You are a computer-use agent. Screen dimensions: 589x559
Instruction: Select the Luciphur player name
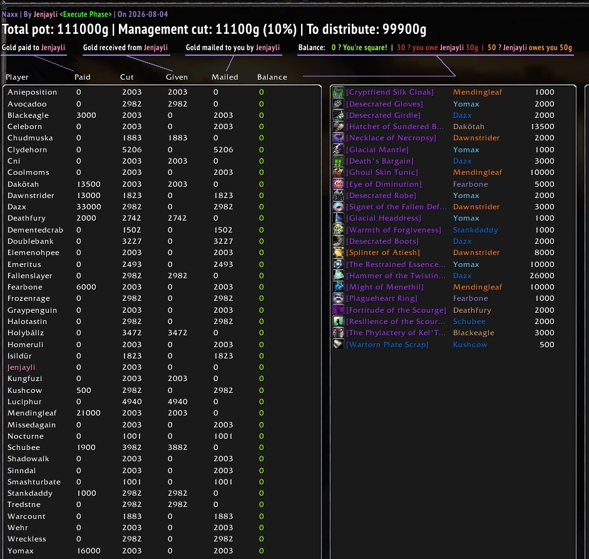click(x=24, y=402)
